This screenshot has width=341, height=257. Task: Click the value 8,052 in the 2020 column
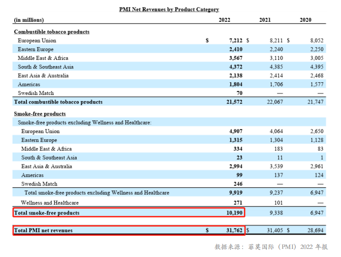pyautogui.click(x=317, y=41)
